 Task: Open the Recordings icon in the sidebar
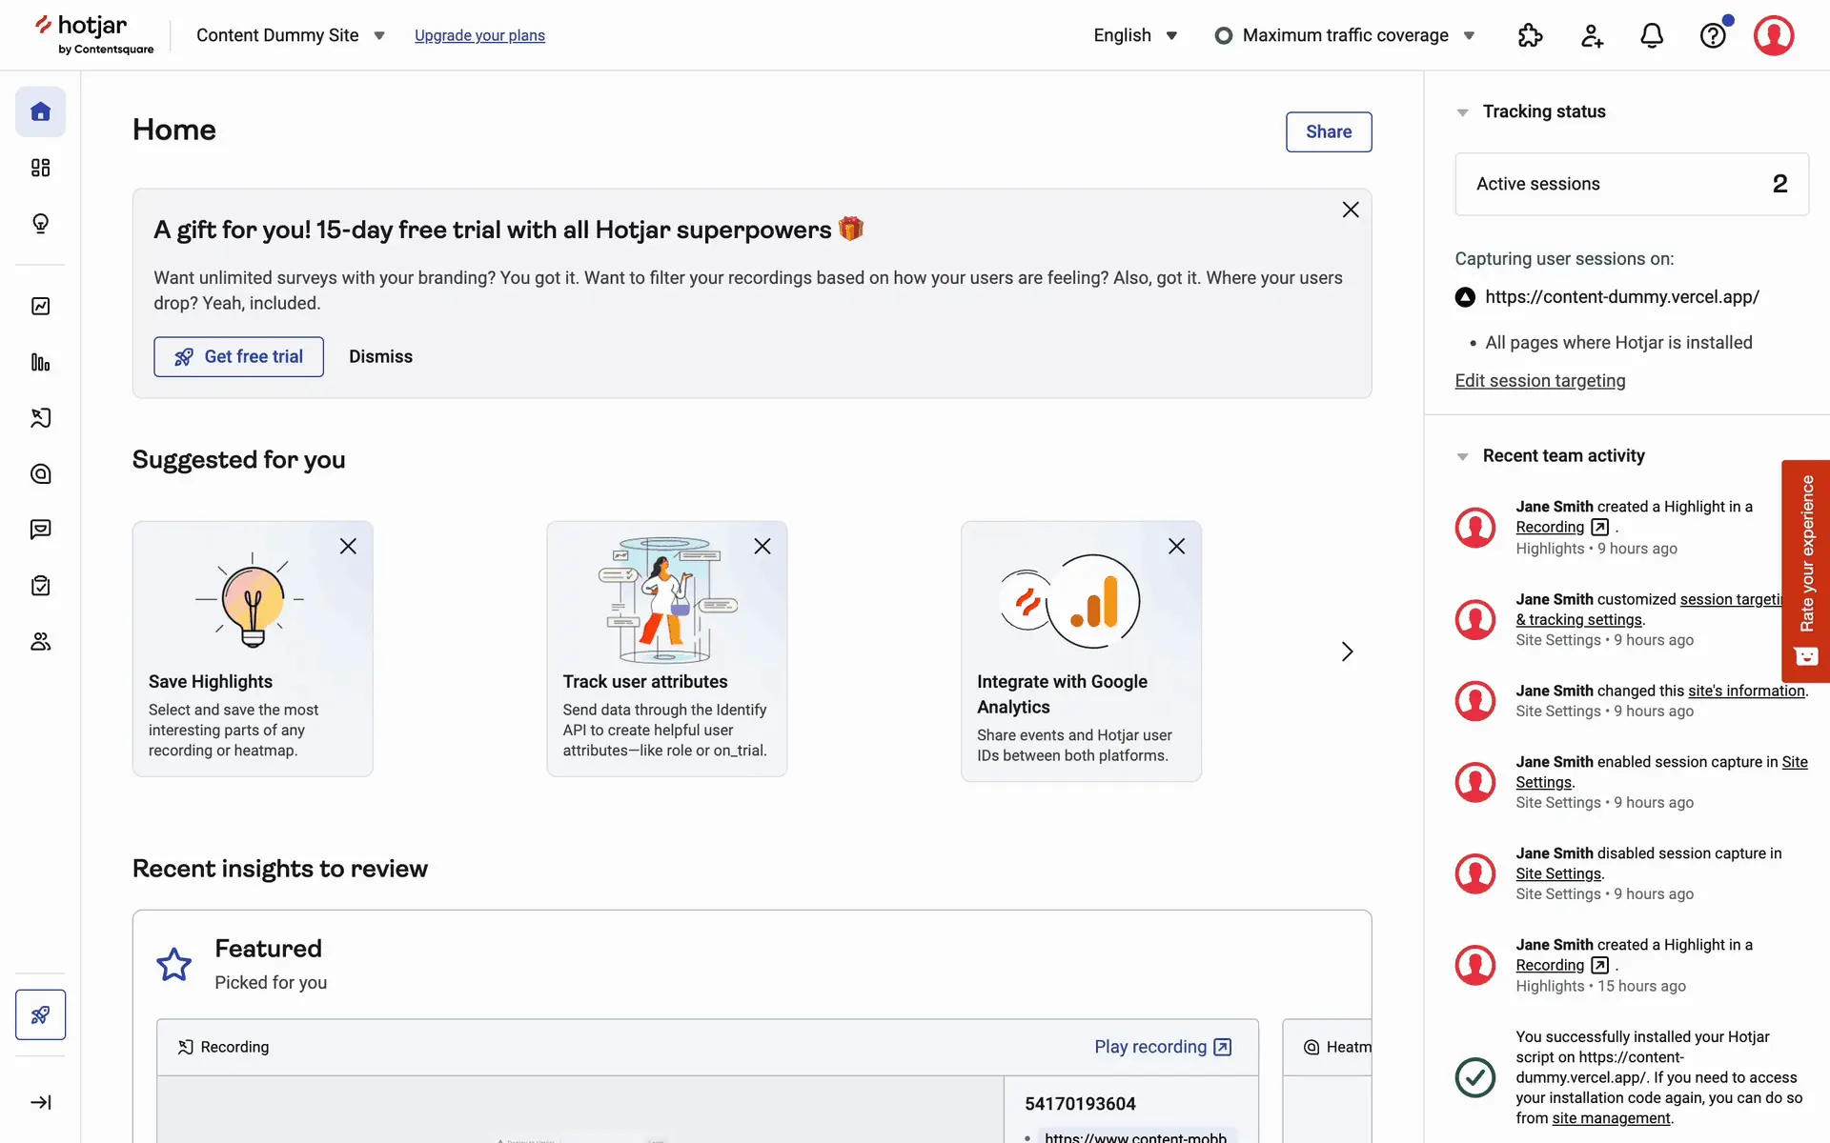[40, 418]
